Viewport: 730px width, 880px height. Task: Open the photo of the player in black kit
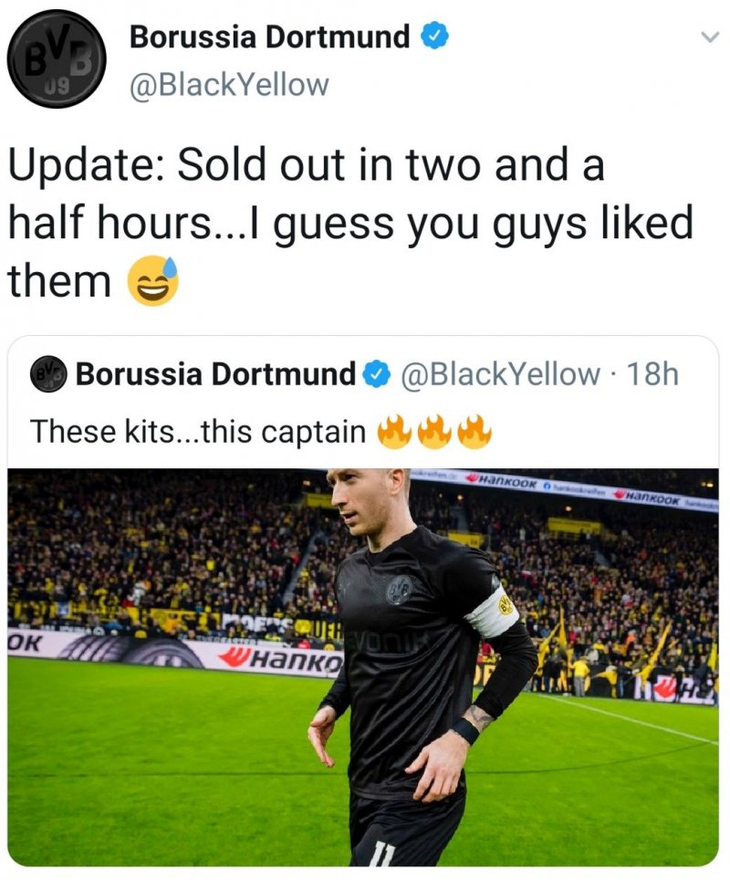[x=363, y=667]
